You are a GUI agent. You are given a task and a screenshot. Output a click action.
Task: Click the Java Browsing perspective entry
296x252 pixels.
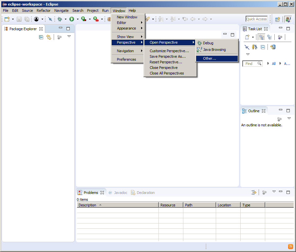tap(214, 50)
